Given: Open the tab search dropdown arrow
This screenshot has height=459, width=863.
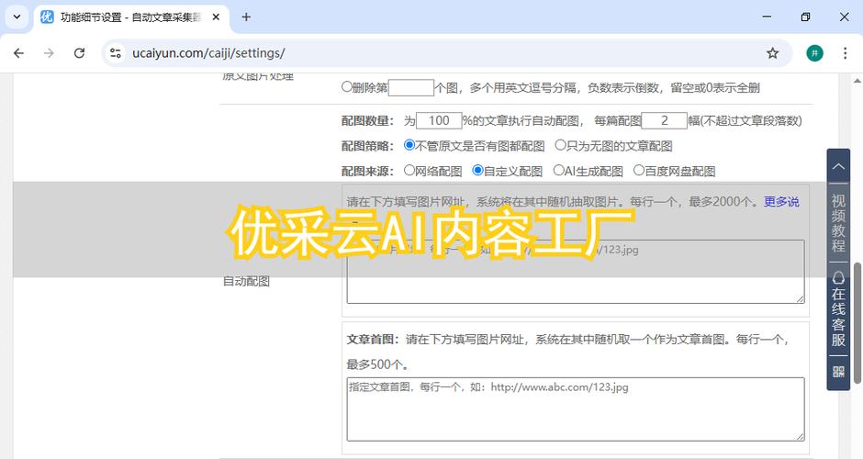Looking at the screenshot, I should click(x=17, y=17).
